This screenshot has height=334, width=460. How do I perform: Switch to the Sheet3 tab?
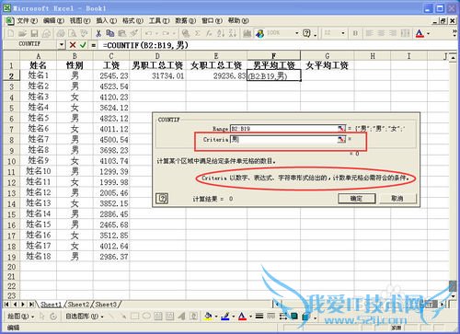(106, 305)
